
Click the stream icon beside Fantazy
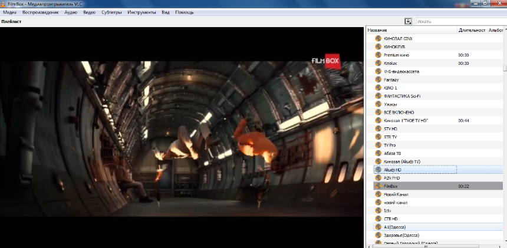point(378,80)
